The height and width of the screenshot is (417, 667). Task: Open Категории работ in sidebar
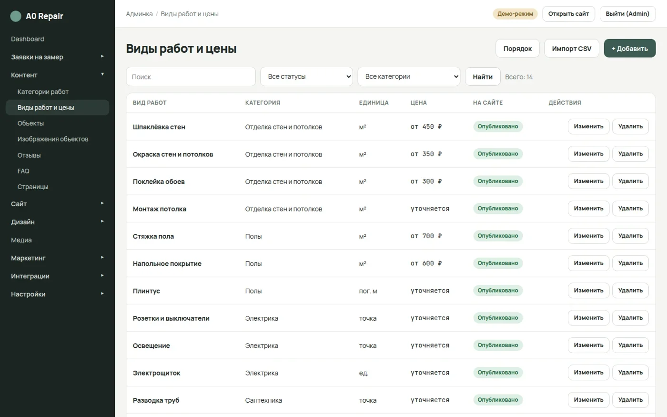click(x=43, y=92)
